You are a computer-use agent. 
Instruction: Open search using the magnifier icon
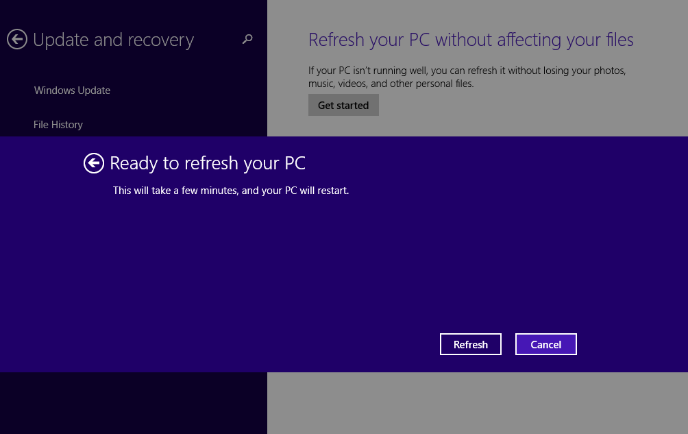[247, 40]
